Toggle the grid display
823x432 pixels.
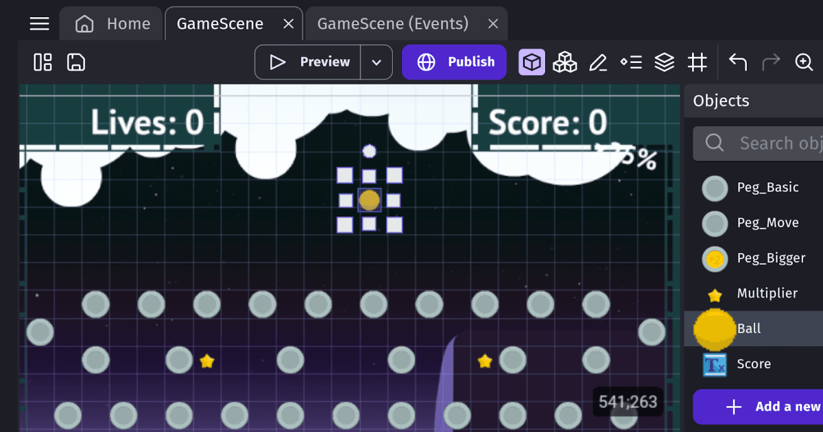pos(697,62)
